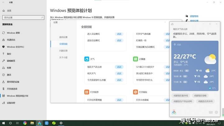The height and width of the screenshot is (126, 224).
Task: Click the 打开网址 skill icon
Action: pyautogui.click(x=135, y=92)
